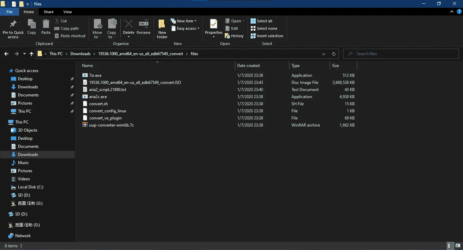Click the Rename ribbon icon
Screen dimensions: 463x250
[x=144, y=24]
